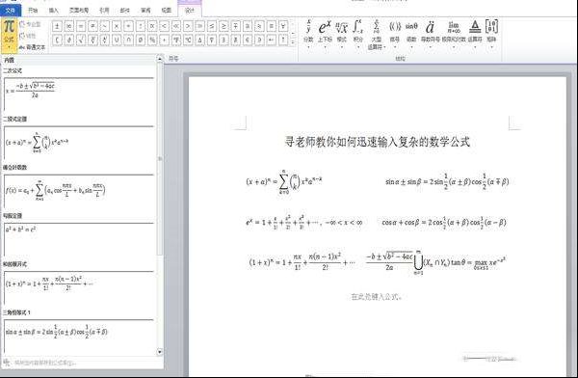This screenshot has height=378, width=578.
Task: Insert the plus-minus ± symbol
Action: coord(57,26)
